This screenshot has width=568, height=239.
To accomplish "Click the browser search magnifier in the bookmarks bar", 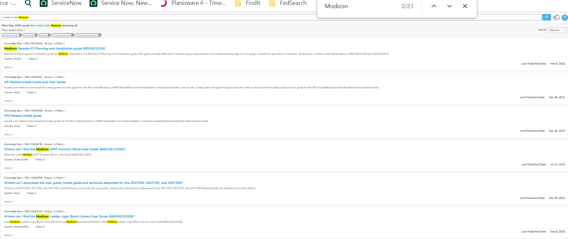I will coord(28,3).
